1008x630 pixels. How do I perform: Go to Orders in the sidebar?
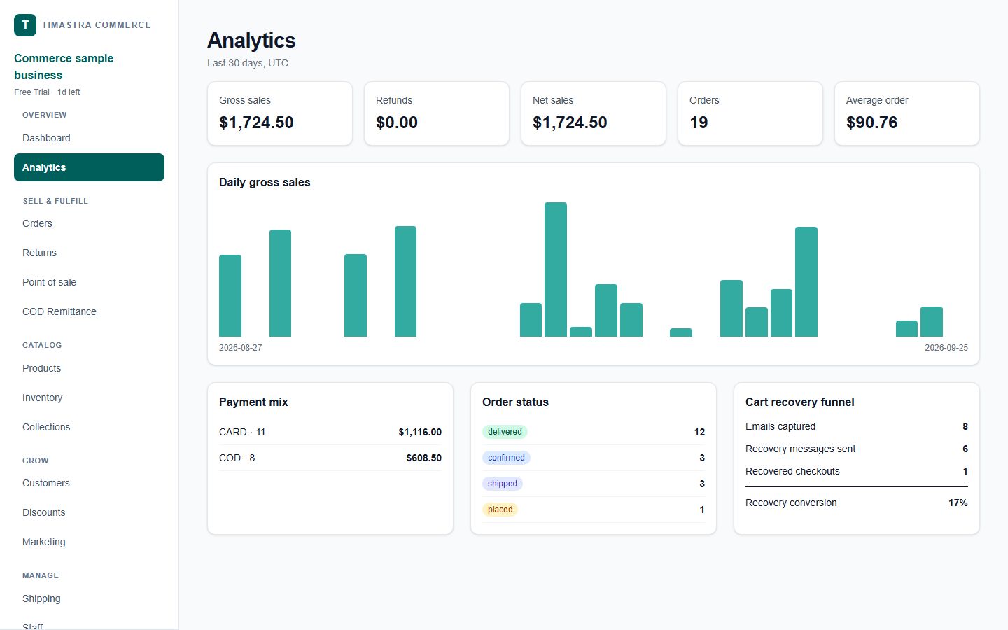(x=89, y=223)
